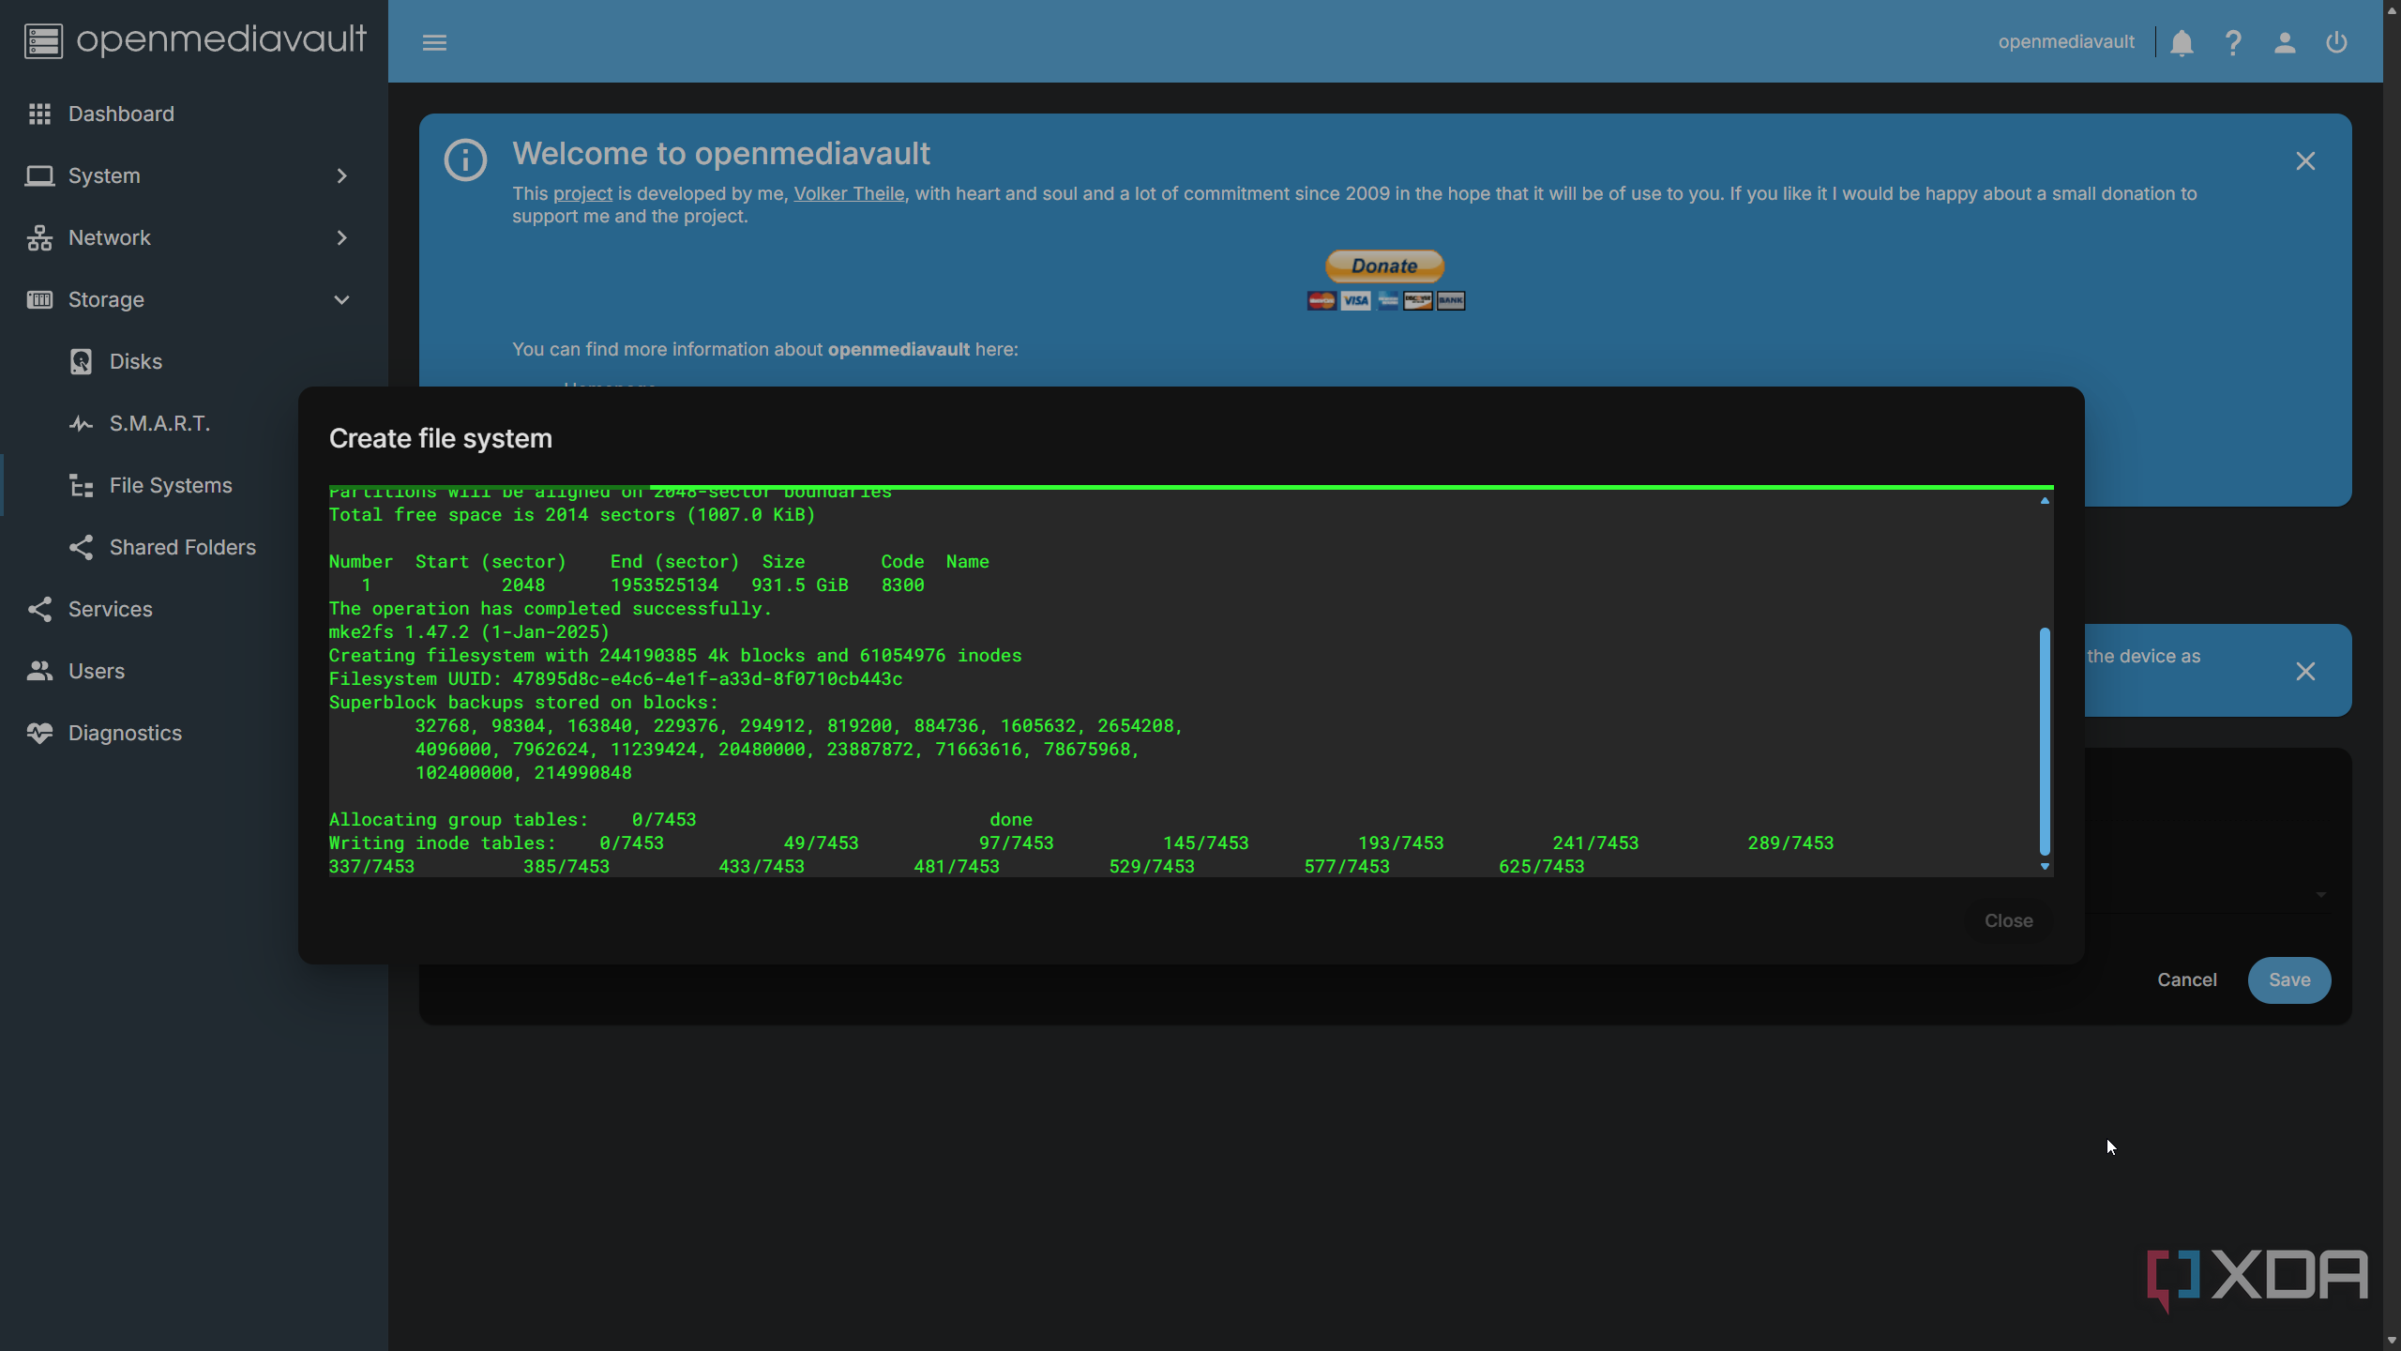This screenshot has width=2401, height=1351.
Task: Dismiss the welcome banner with X
Action: point(2305,160)
